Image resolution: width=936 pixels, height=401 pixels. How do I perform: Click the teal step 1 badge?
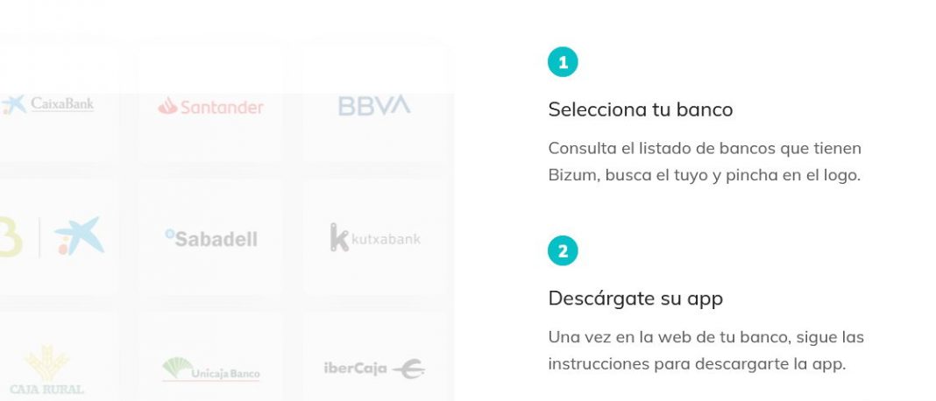[x=563, y=62]
